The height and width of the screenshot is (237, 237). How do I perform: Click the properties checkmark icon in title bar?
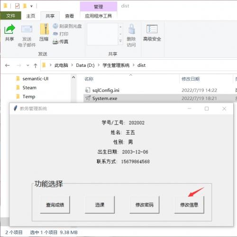tap(17, 6)
